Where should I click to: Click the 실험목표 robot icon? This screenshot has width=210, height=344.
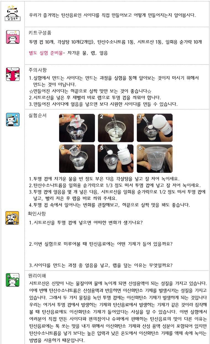[12, 13]
